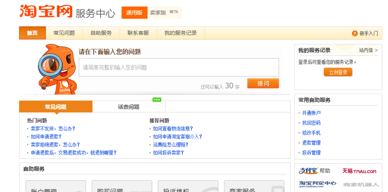Click the 我的服务记录 sidebar panel heading
Image resolution: width=388 pixels, height=192 pixels.
click(314, 50)
